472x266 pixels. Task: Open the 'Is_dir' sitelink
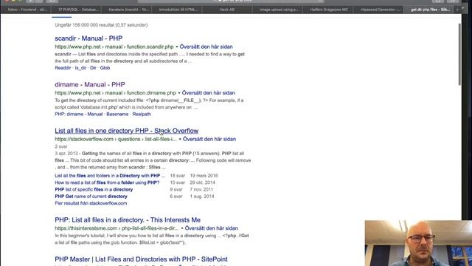tap(80, 68)
